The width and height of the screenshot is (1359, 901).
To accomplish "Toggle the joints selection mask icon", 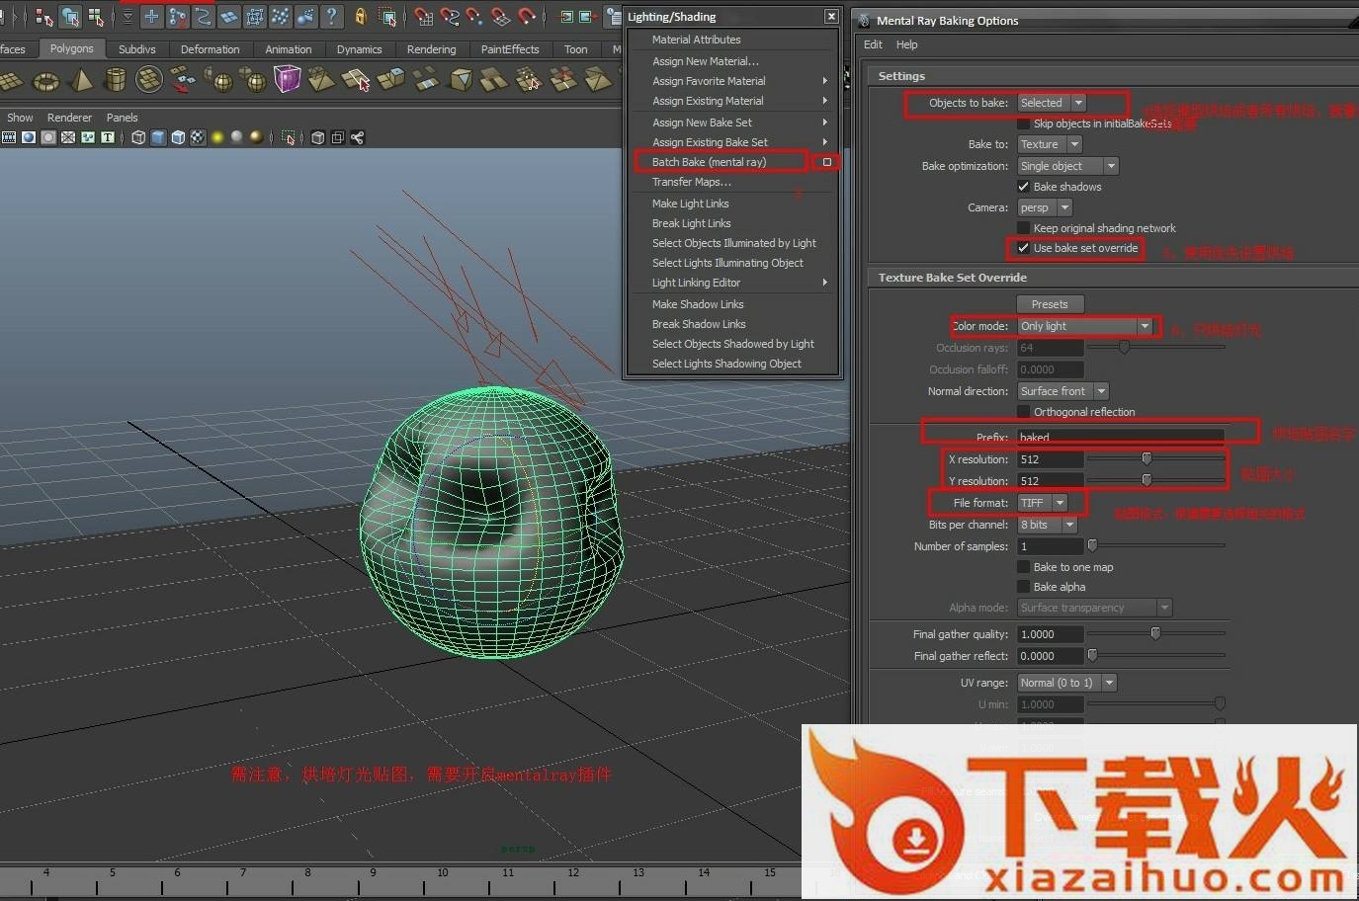I will [x=177, y=16].
